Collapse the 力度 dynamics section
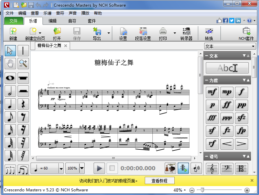Screen dimensions: 259x195 point(207,80)
